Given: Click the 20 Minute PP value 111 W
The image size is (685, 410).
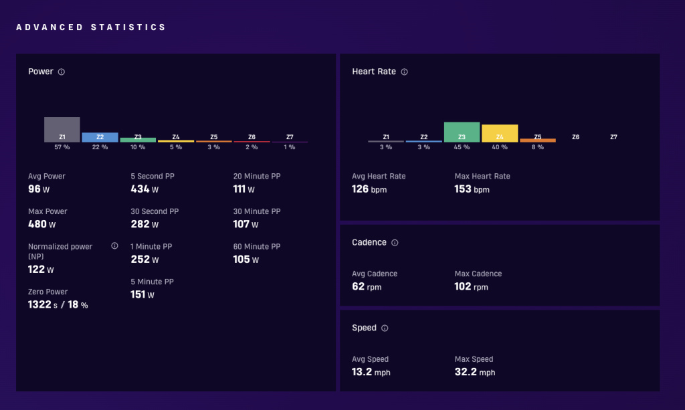Looking at the screenshot, I should (x=243, y=189).
